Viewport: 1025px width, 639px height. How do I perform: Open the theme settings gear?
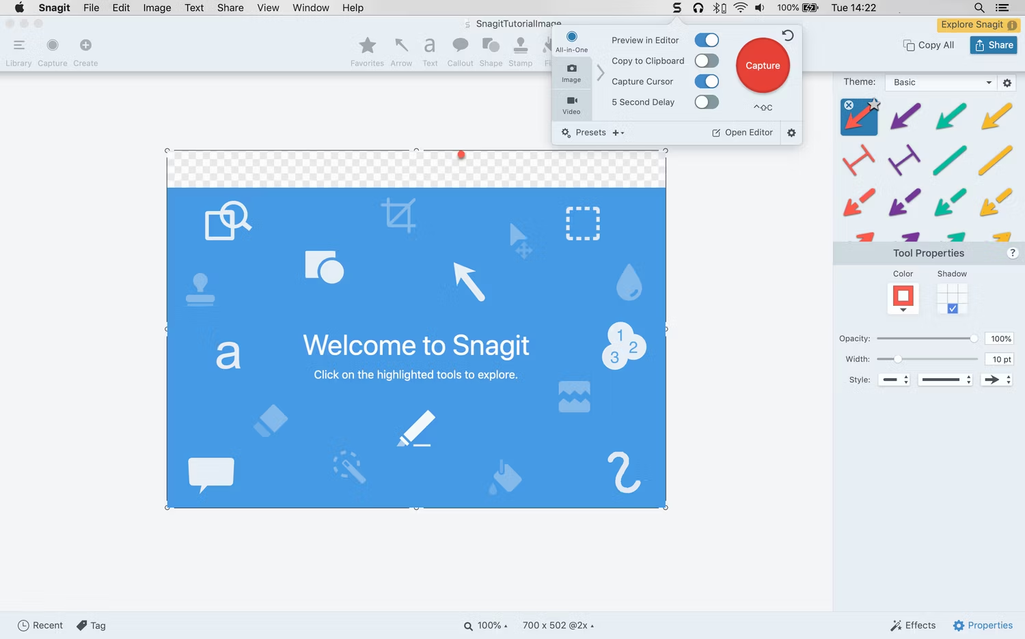click(x=1007, y=83)
